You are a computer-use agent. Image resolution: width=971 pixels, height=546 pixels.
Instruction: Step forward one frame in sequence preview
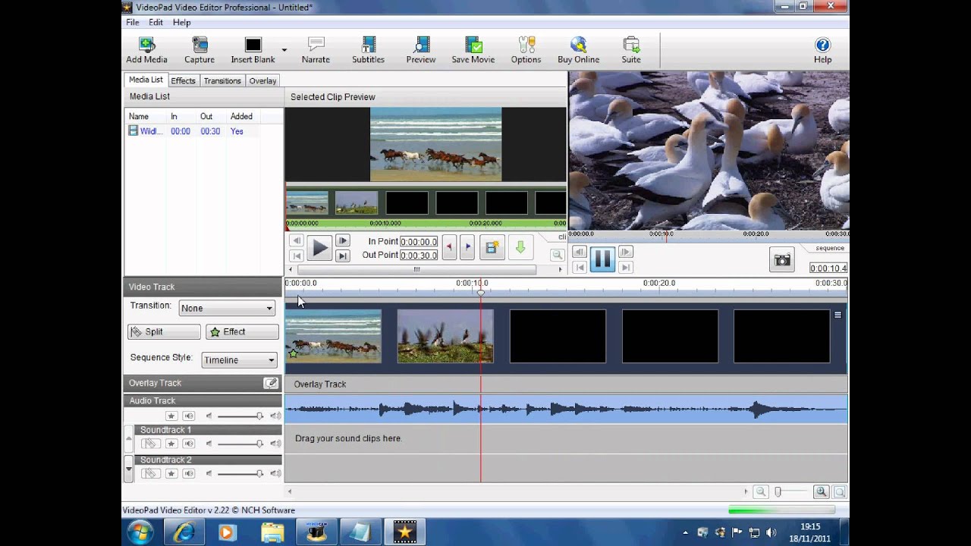[626, 252]
